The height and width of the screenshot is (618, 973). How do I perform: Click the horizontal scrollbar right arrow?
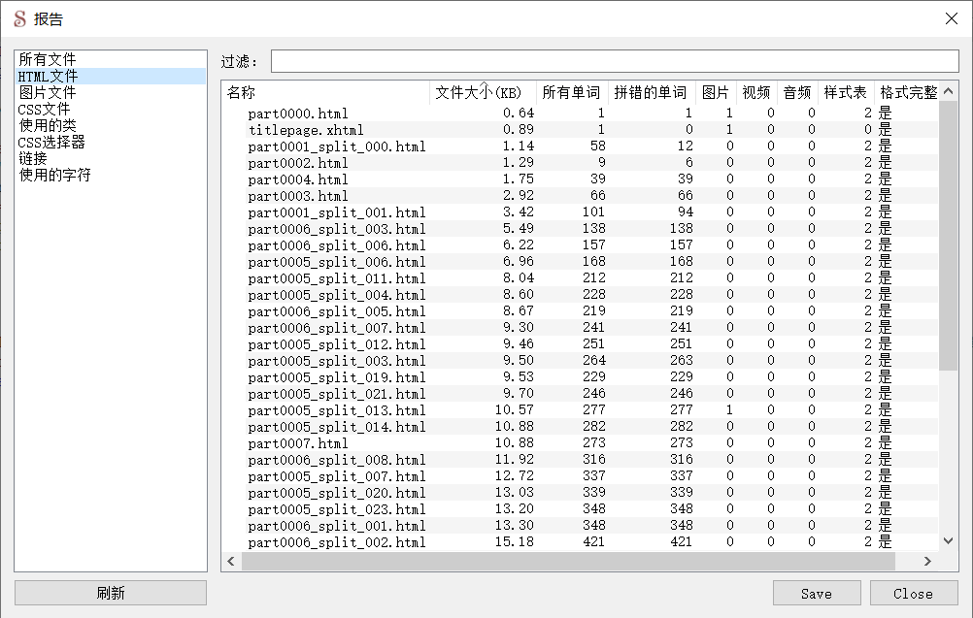click(928, 561)
